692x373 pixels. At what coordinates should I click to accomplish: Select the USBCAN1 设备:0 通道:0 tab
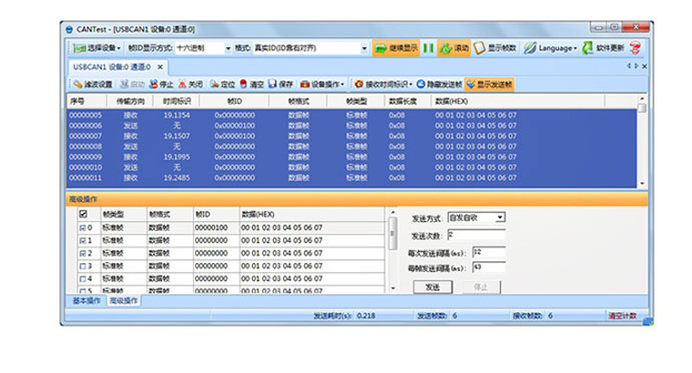(113, 66)
